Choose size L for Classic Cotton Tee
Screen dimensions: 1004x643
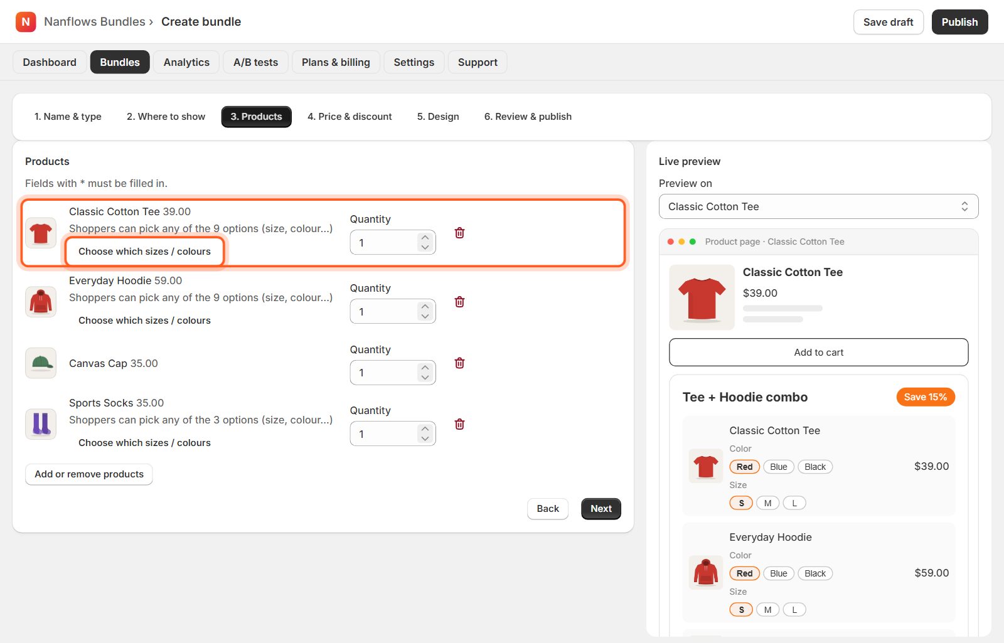coord(794,503)
